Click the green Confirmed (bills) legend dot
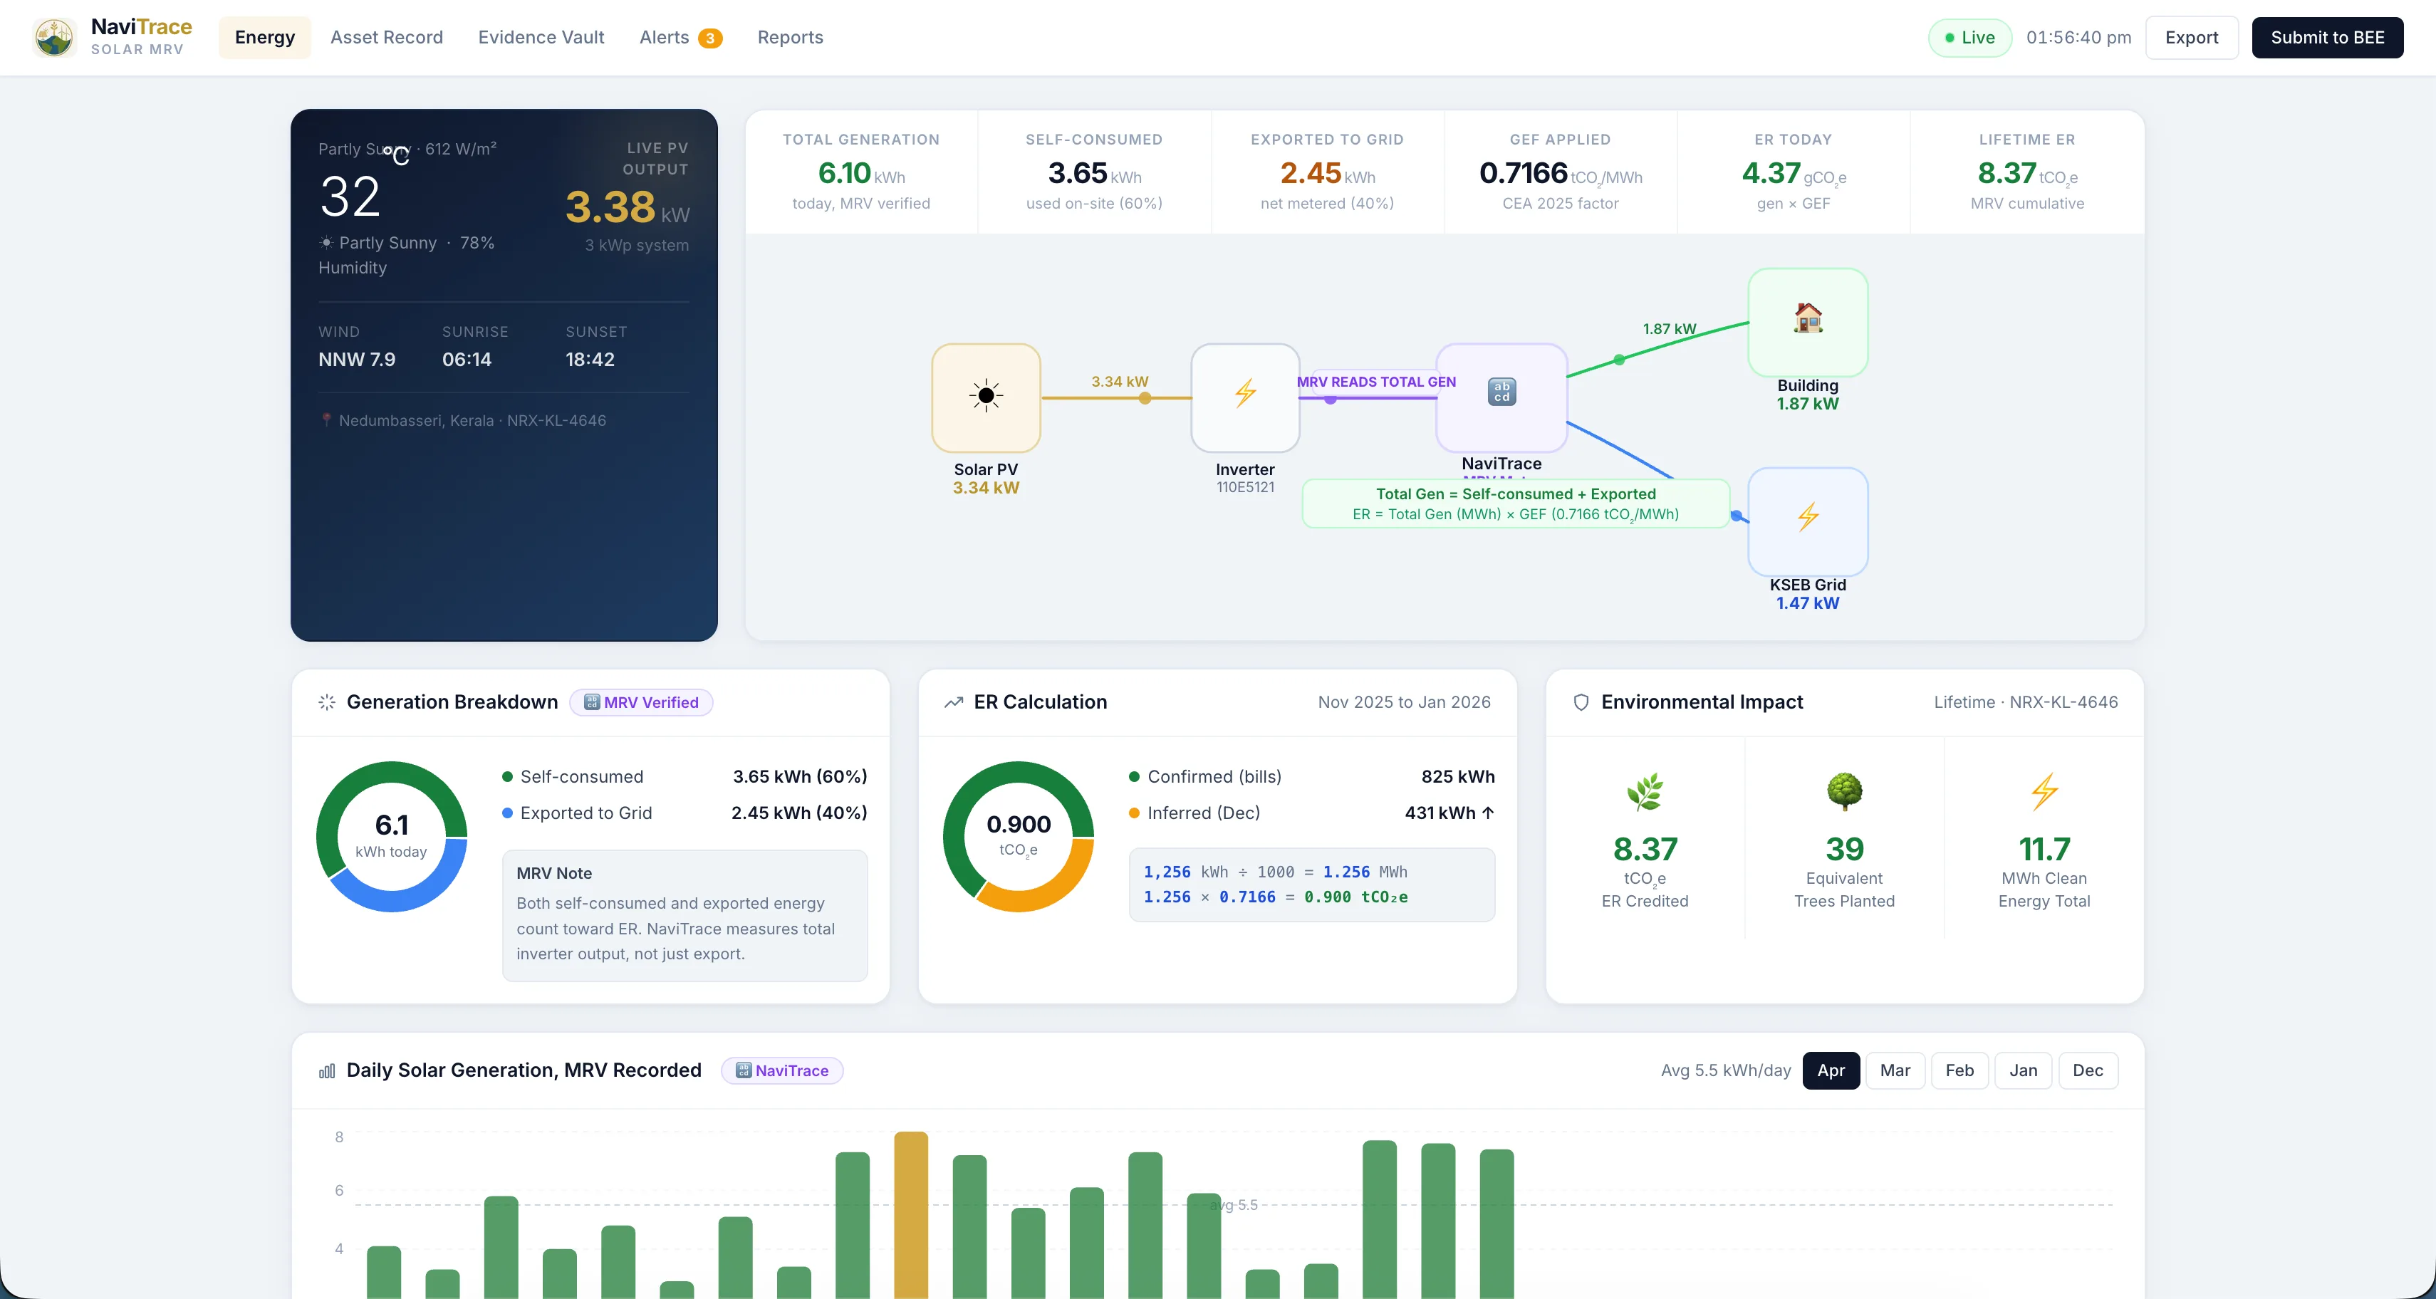Image resolution: width=2436 pixels, height=1299 pixels. tap(1134, 776)
